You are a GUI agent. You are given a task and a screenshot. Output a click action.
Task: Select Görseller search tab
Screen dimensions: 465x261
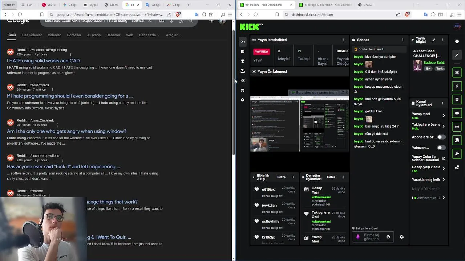(x=74, y=35)
